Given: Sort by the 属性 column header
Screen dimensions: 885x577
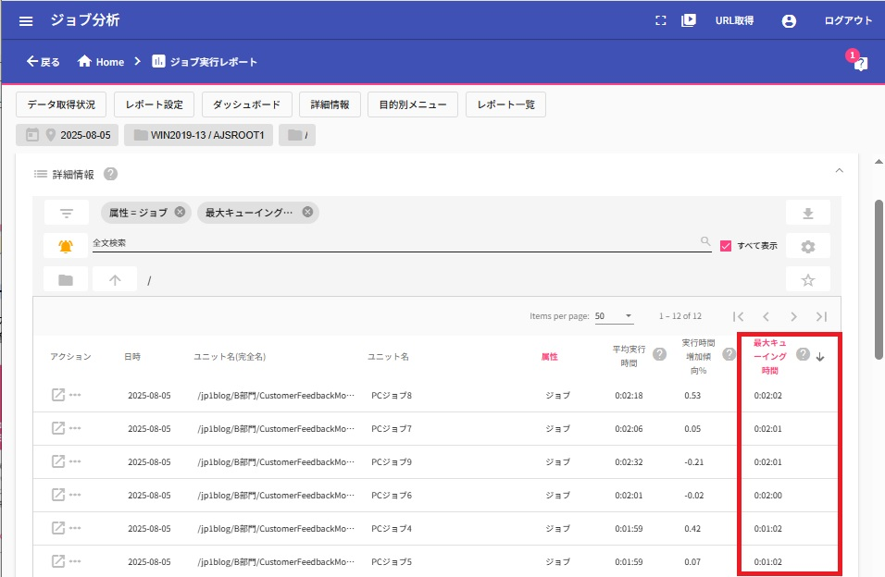Looking at the screenshot, I should (x=549, y=357).
